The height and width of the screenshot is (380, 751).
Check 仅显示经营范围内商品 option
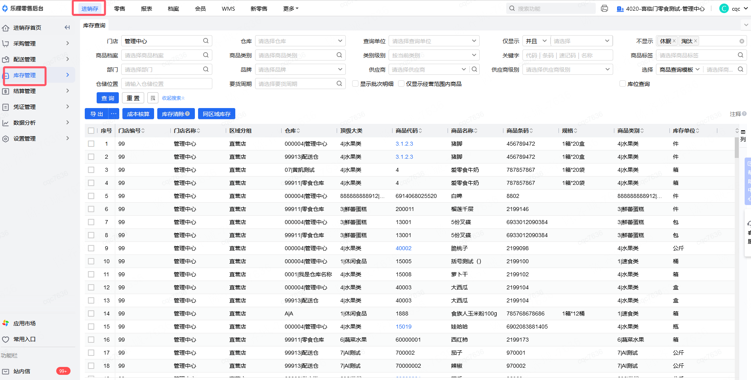coord(401,84)
